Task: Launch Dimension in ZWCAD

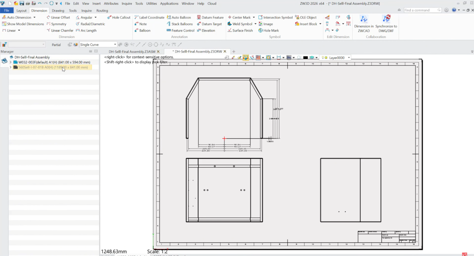Action: [x=364, y=23]
